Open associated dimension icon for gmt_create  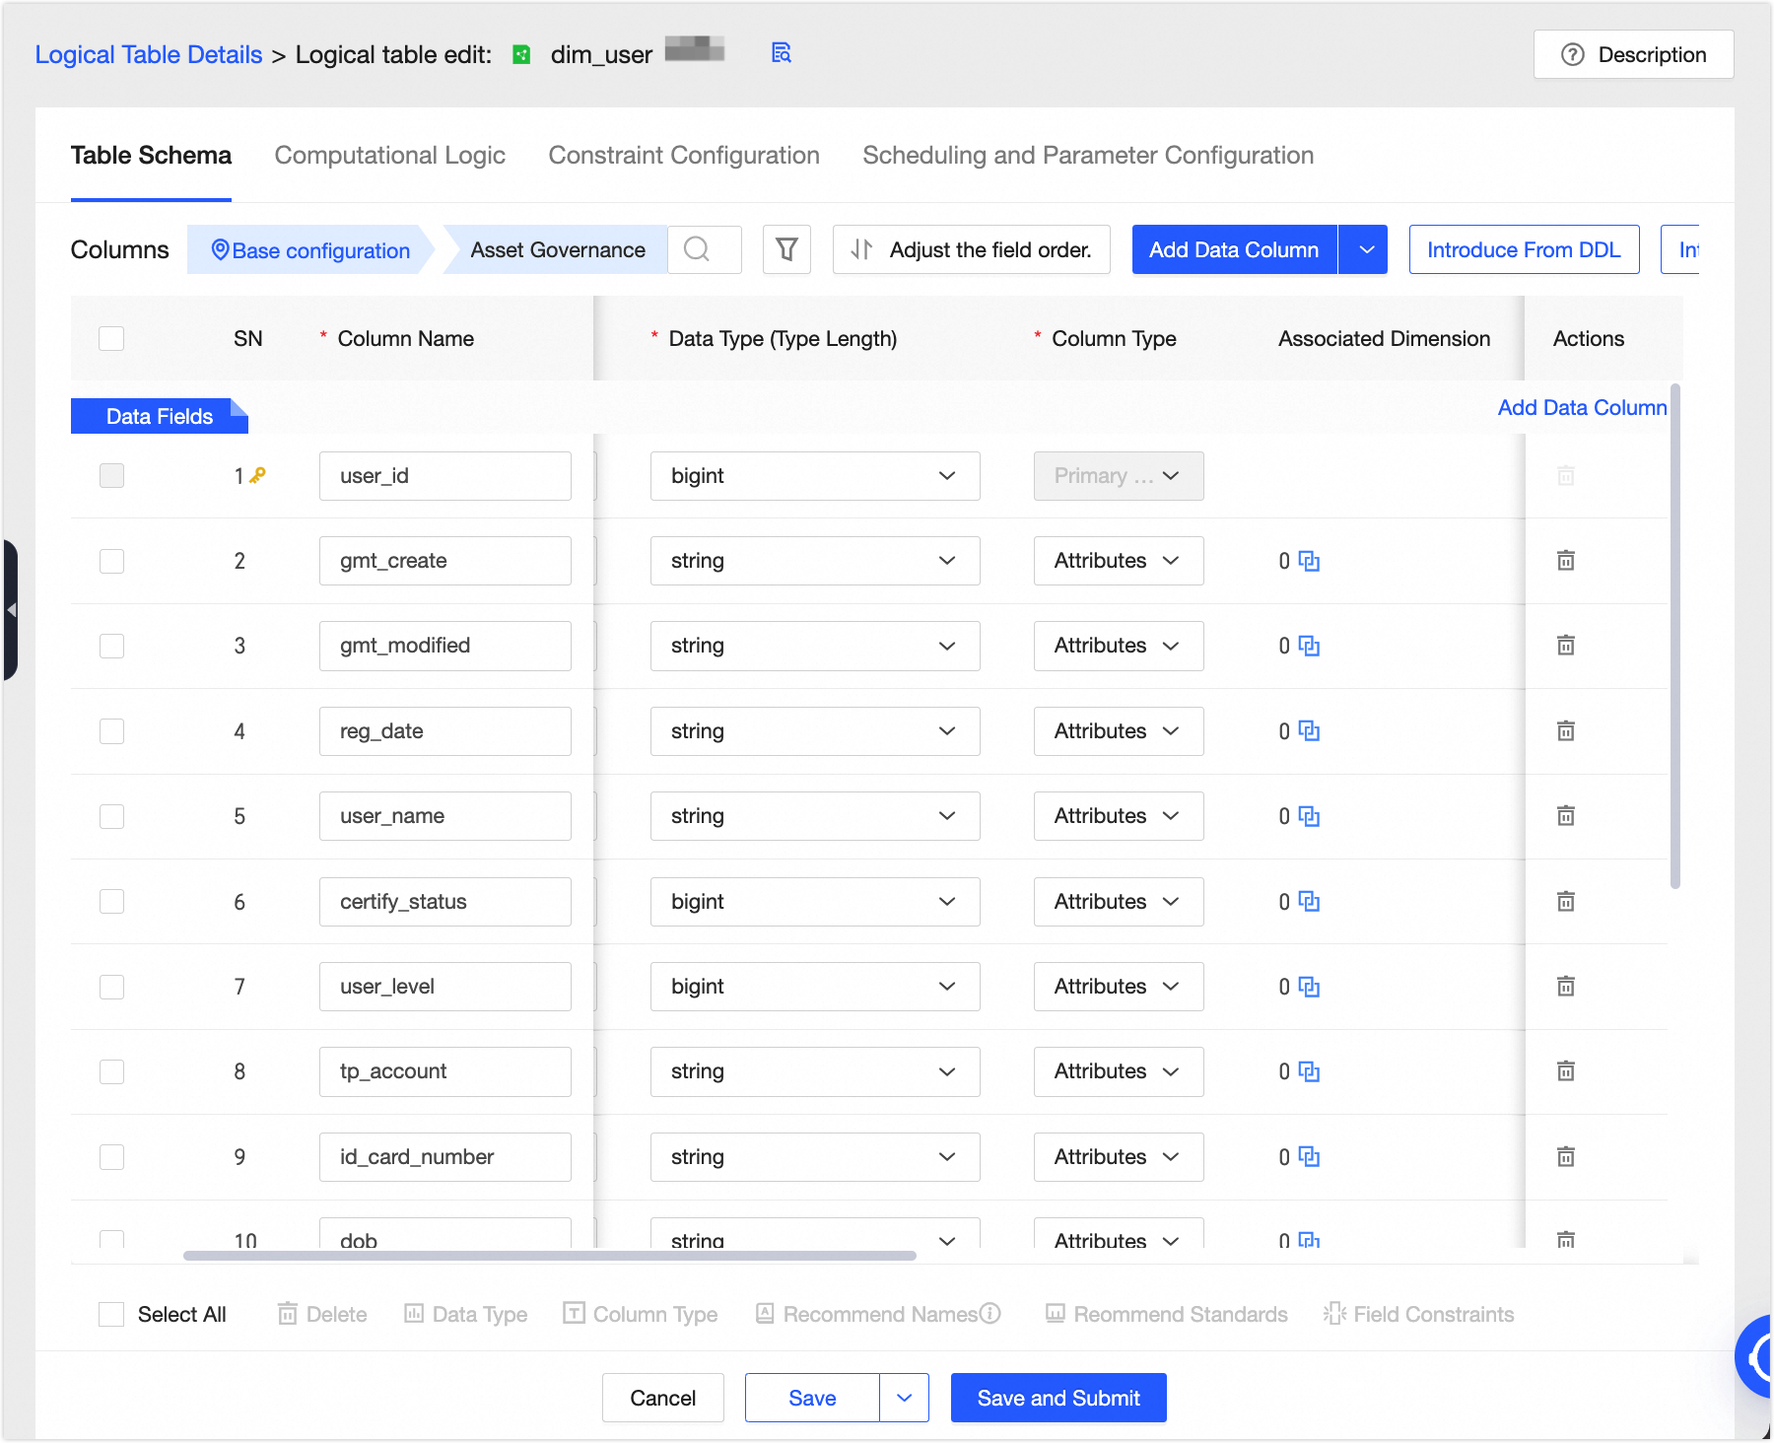pos(1309,561)
